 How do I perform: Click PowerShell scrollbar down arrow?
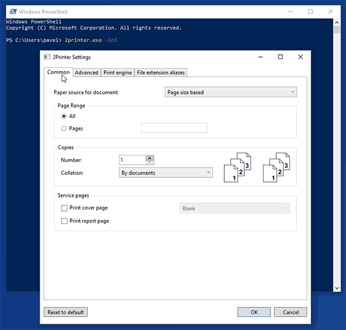(337, 288)
